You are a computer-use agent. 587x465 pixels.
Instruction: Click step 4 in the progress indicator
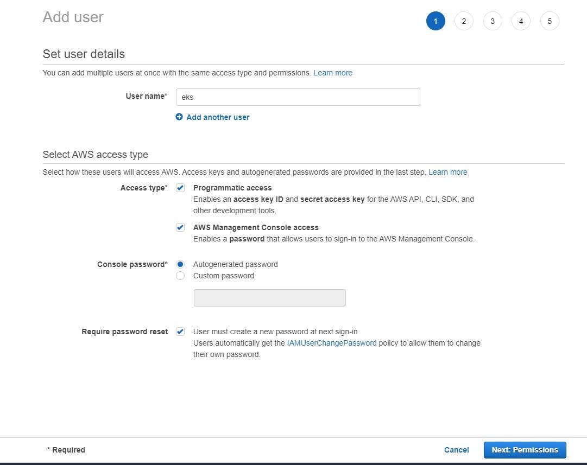pos(521,21)
